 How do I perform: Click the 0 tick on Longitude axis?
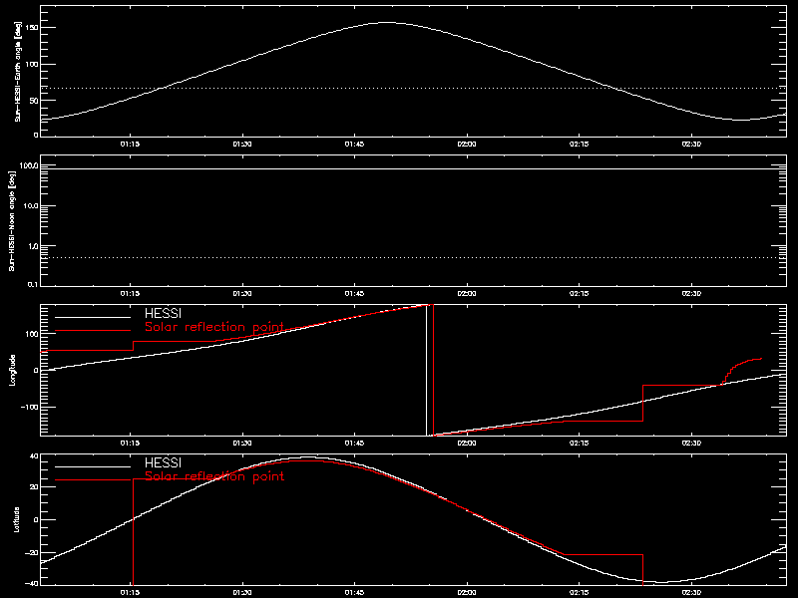coord(36,370)
